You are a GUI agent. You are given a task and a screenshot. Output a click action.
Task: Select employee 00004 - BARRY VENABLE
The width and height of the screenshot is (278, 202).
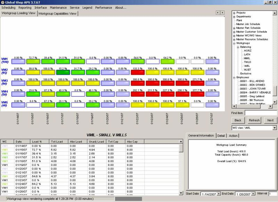click(255, 92)
